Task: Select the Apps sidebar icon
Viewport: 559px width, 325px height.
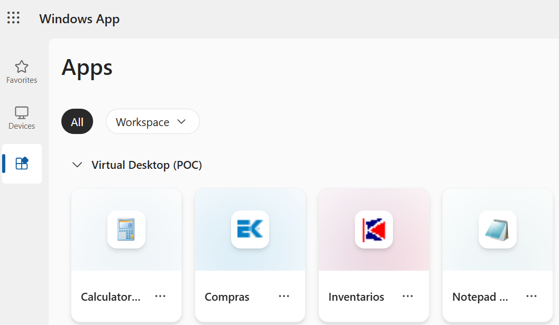Action: pos(22,164)
